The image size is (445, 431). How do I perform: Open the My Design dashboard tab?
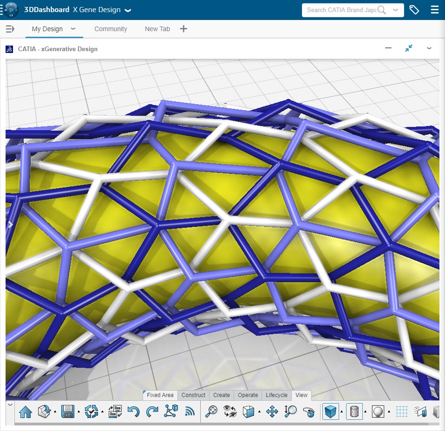(x=47, y=29)
